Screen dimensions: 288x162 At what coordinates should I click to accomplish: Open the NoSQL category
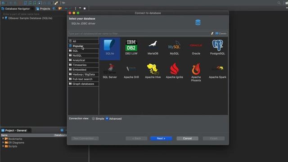[x=83, y=55]
